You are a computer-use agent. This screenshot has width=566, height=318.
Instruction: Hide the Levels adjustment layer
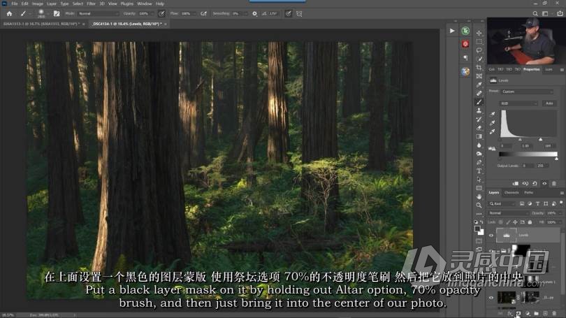point(491,236)
